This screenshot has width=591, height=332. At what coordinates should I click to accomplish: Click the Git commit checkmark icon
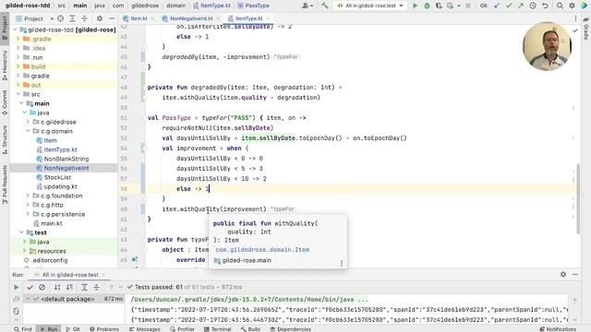click(x=509, y=6)
